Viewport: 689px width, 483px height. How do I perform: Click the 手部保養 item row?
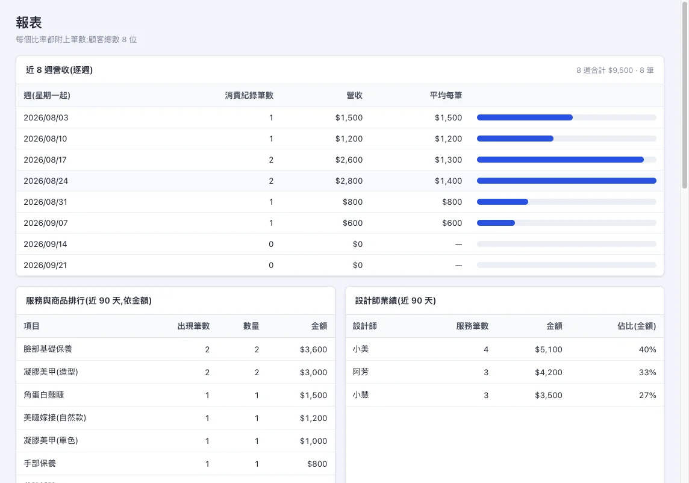point(175,463)
